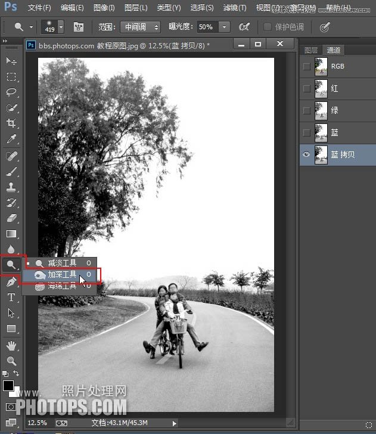This screenshot has width=376, height=434.
Task: Select the Eraser tool
Action: pos(11,218)
